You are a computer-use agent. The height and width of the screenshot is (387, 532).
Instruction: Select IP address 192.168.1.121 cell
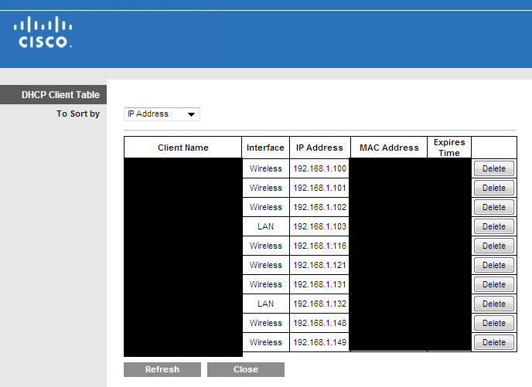click(x=319, y=265)
